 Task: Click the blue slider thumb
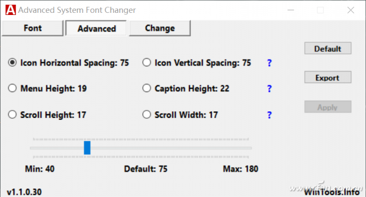tap(87, 148)
